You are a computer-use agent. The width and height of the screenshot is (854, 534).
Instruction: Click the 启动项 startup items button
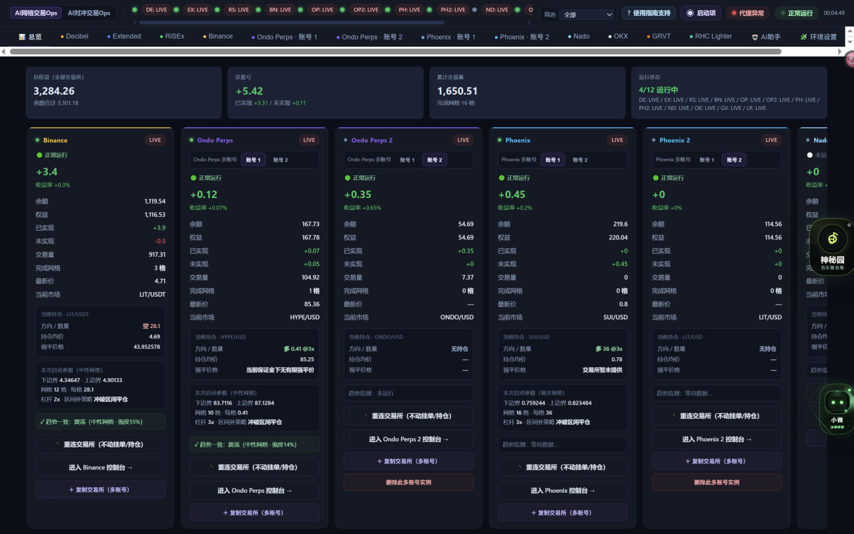701,13
